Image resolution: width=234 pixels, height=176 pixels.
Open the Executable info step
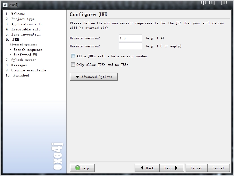(x=23, y=29)
